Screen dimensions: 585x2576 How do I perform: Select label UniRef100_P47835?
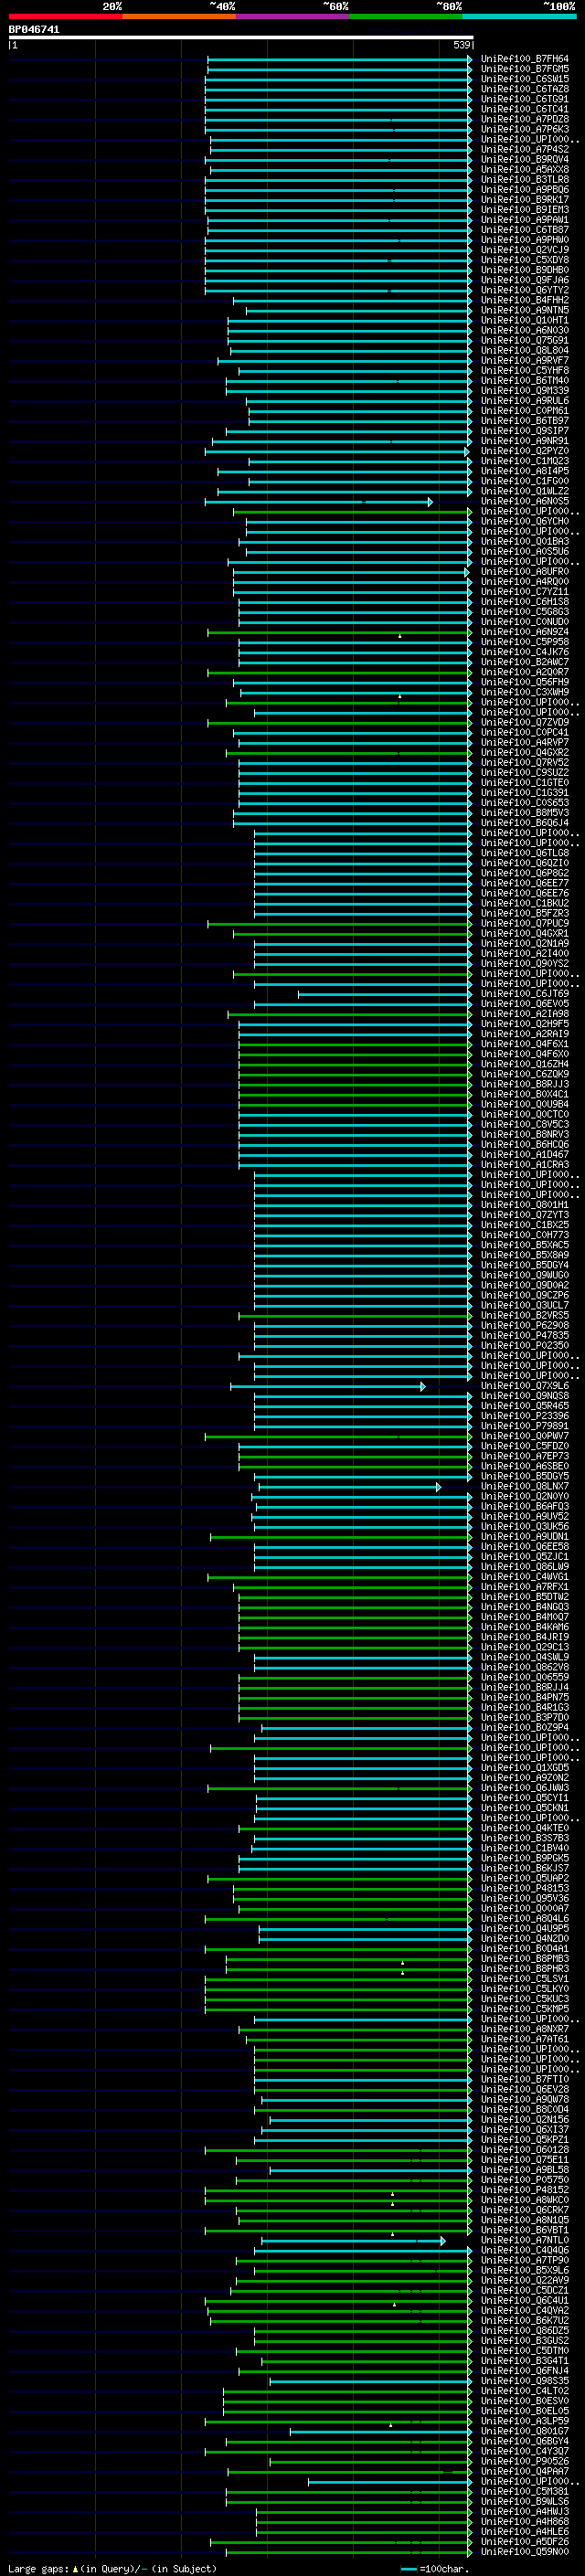[524, 1336]
